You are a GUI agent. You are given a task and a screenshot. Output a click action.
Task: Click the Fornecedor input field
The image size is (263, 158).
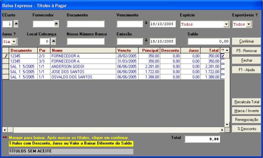click(x=43, y=24)
